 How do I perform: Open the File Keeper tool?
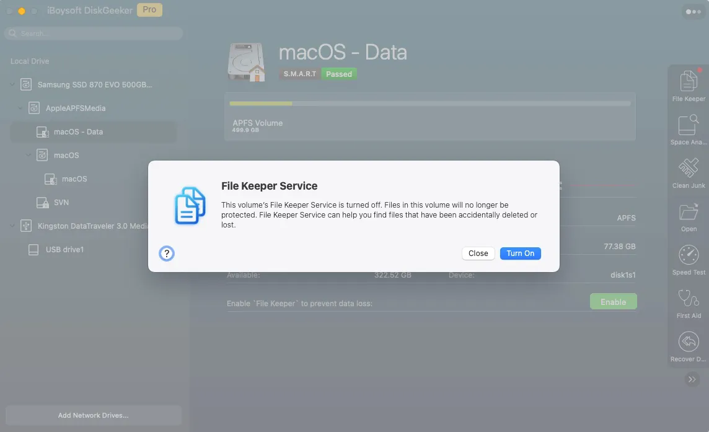click(x=688, y=86)
